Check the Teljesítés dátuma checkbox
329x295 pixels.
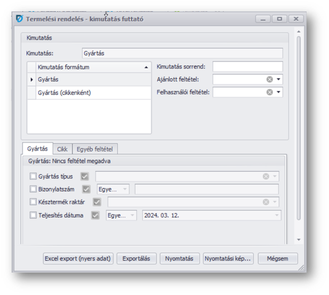click(x=34, y=216)
